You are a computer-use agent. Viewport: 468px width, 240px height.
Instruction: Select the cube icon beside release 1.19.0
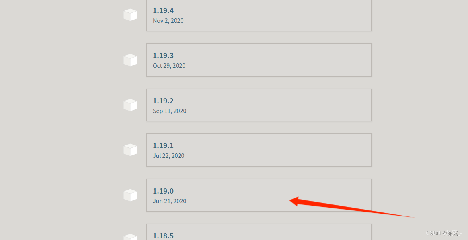130,195
